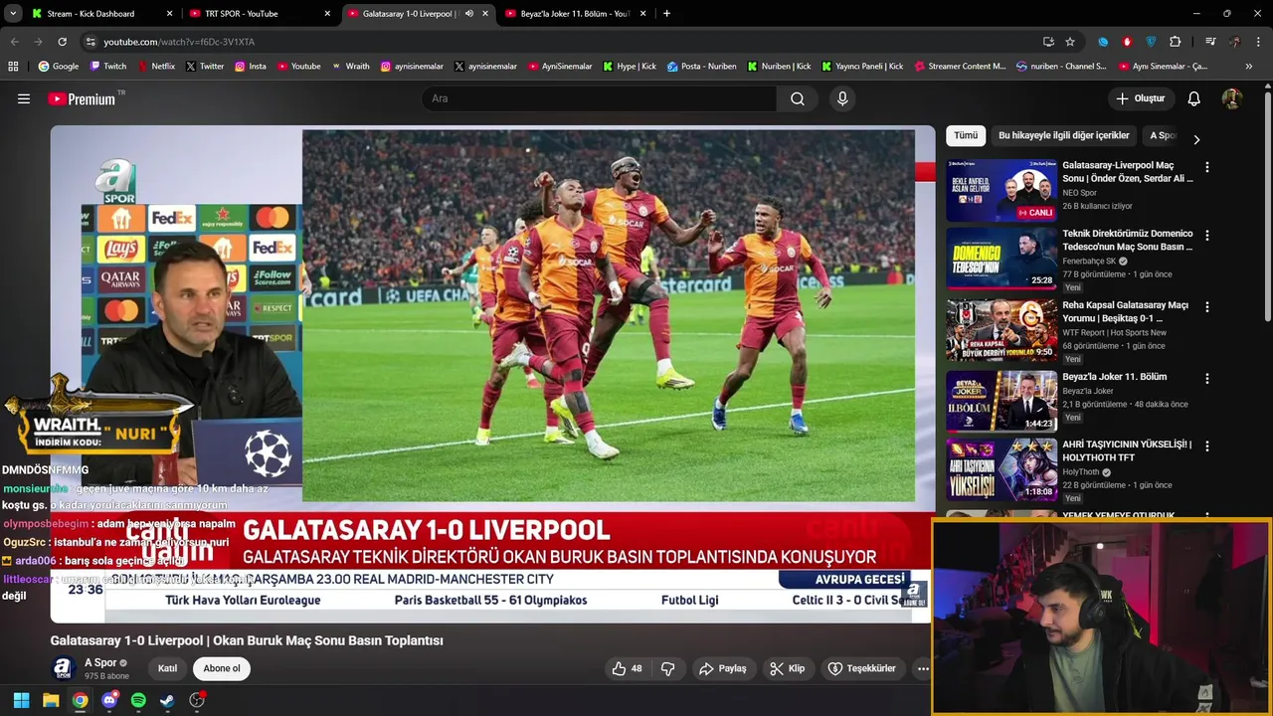Open Posta - Nuriben bookmark

tap(702, 67)
